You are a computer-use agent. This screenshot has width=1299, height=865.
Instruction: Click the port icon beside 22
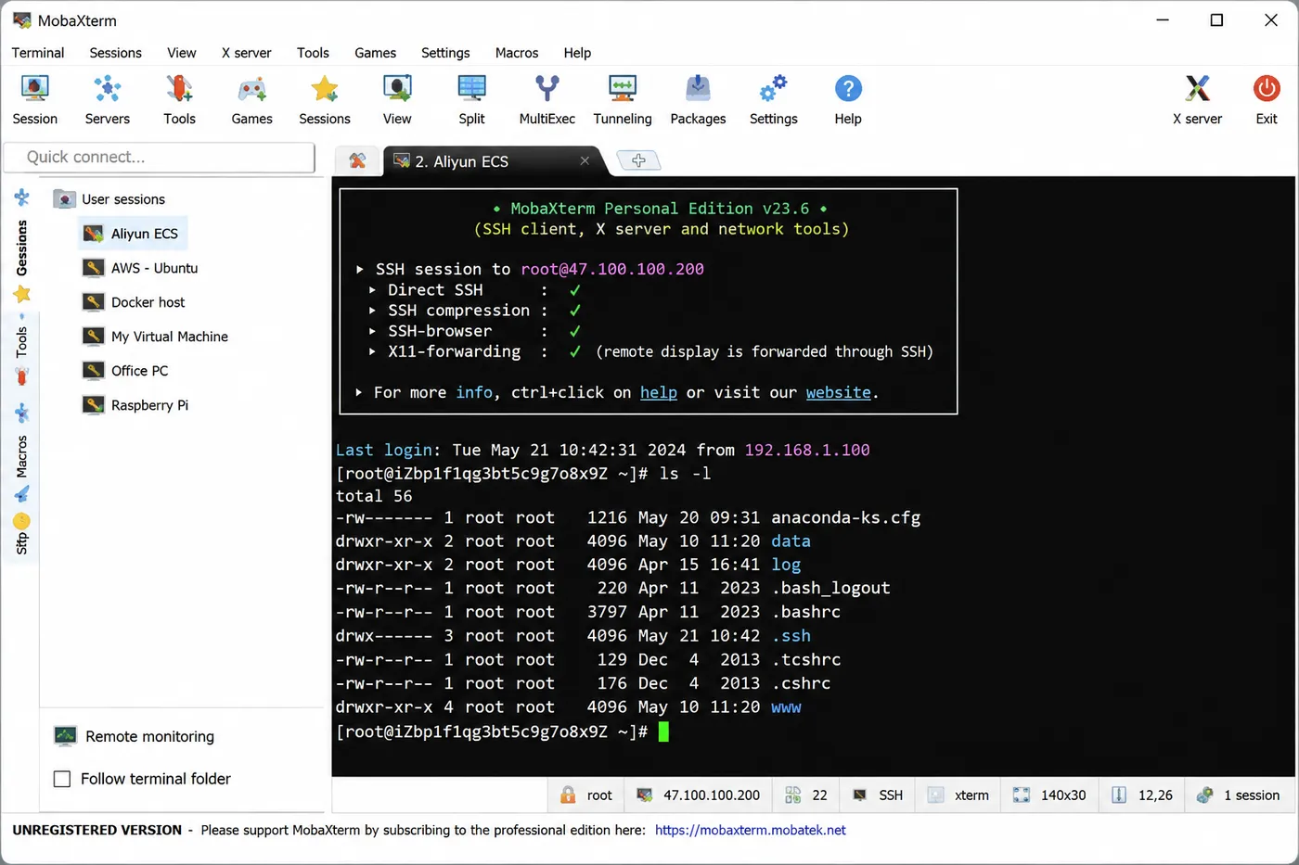[x=792, y=795]
